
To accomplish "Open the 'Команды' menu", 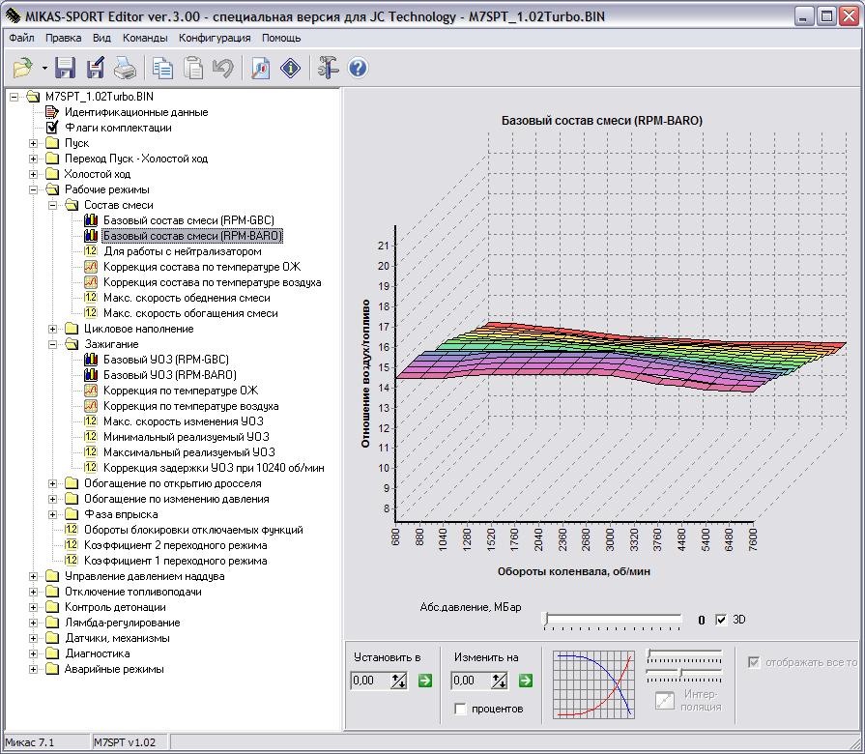I will coord(144,38).
